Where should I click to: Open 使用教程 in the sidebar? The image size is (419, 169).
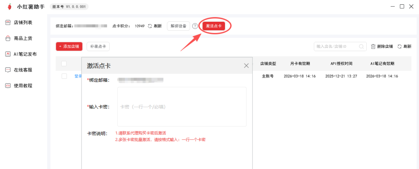(x=19, y=85)
